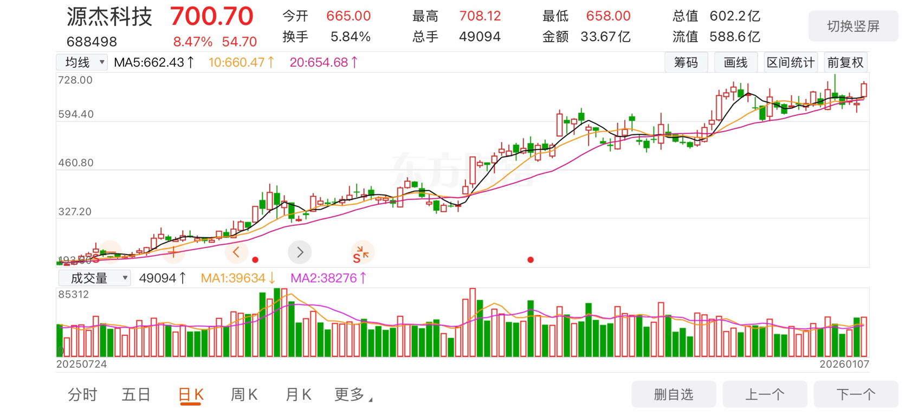Switch to the 五日 tab
Screen dimensions: 905x416
(136, 395)
